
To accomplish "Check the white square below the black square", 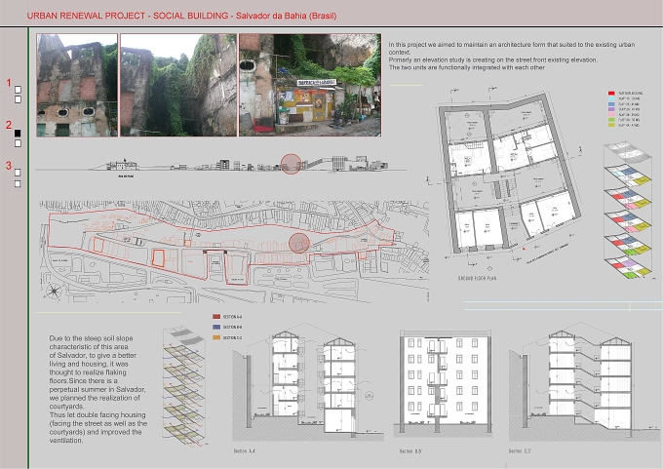I will pyautogui.click(x=18, y=143).
